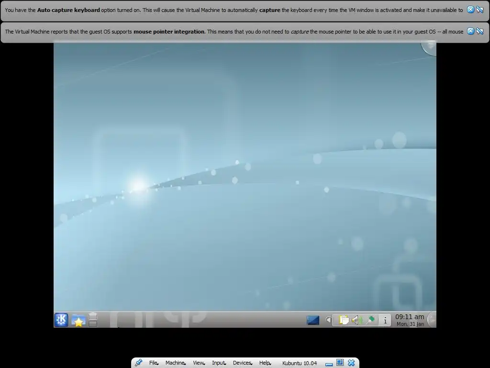Open the View menu in mini toolbar
The image size is (490, 368).
coord(199,363)
